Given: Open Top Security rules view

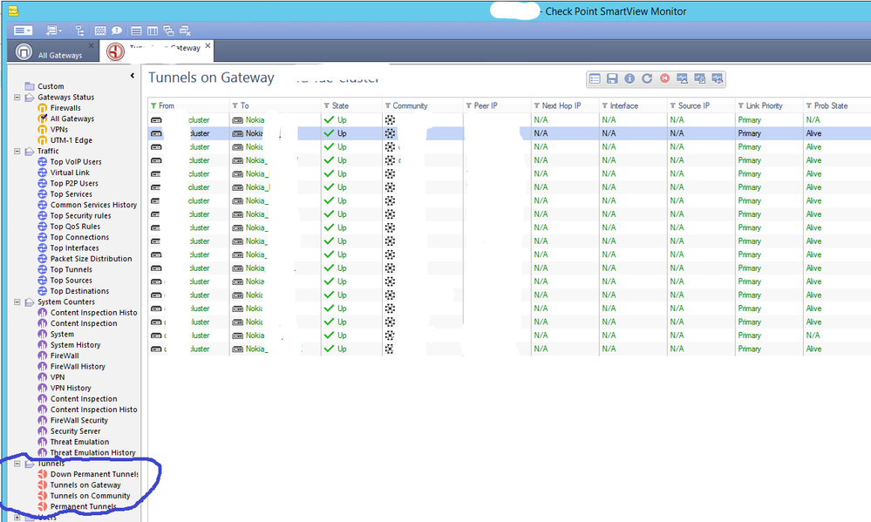Looking at the screenshot, I should [80, 216].
